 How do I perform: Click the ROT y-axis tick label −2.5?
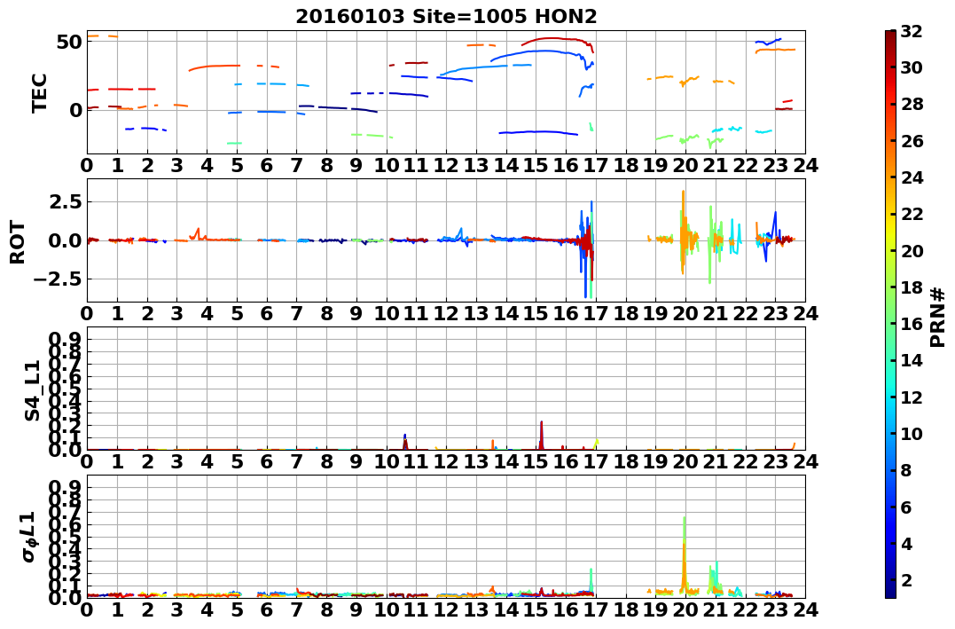(x=59, y=279)
